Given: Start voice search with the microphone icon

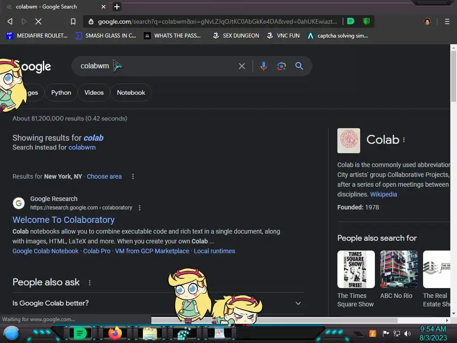Looking at the screenshot, I should tap(263, 66).
